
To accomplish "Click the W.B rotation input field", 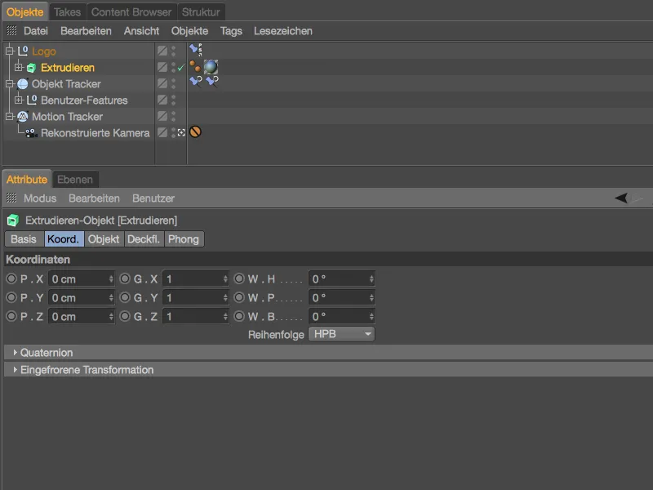I will (341, 317).
